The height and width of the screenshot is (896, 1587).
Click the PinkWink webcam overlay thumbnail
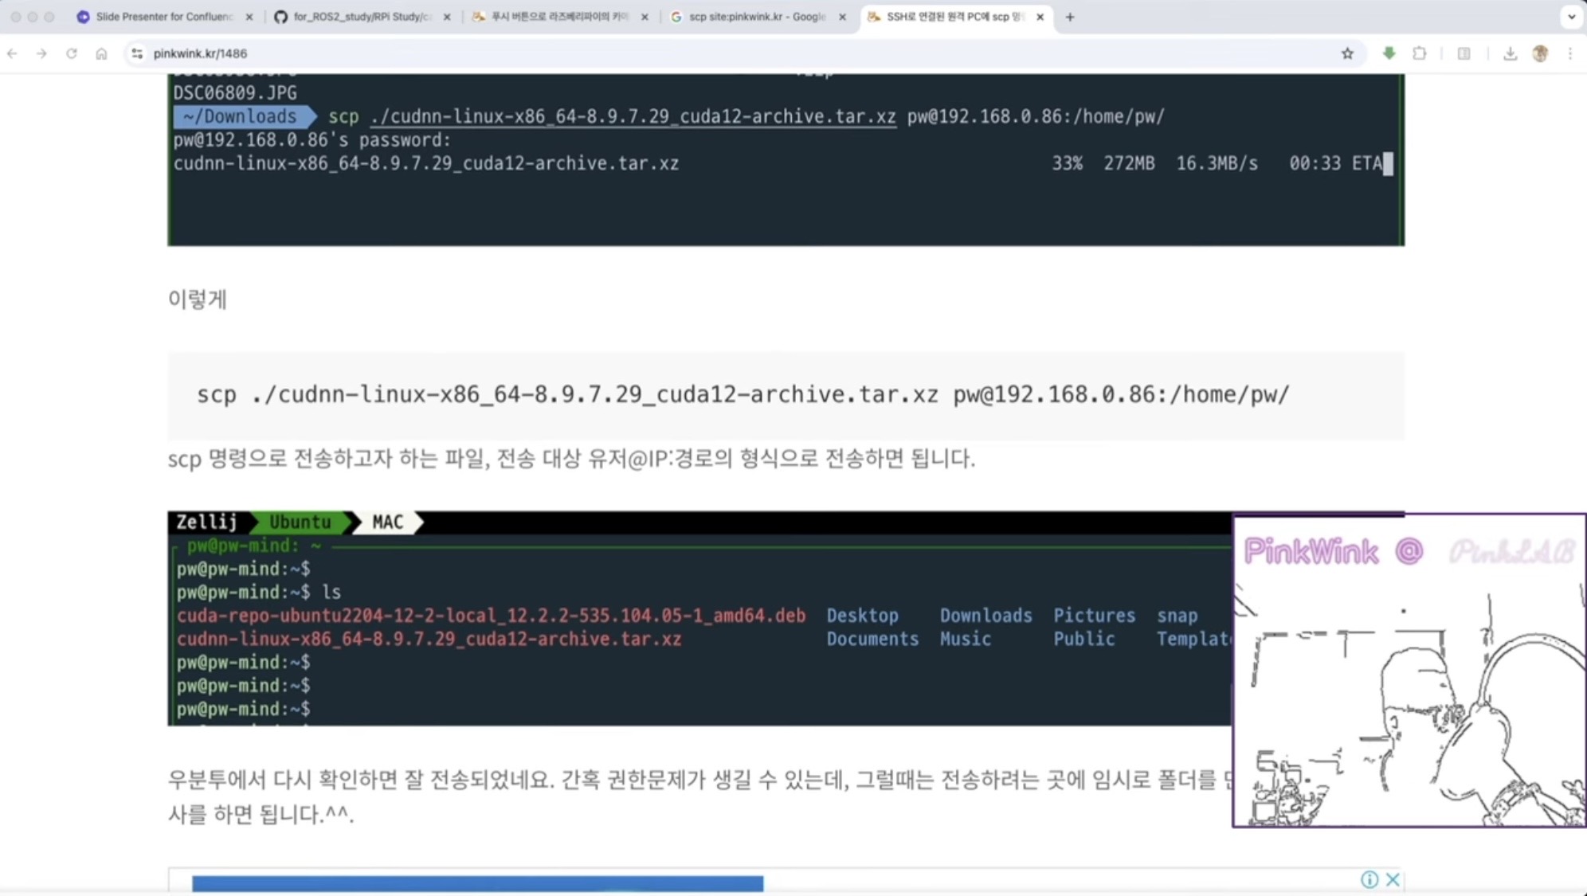pos(1409,671)
